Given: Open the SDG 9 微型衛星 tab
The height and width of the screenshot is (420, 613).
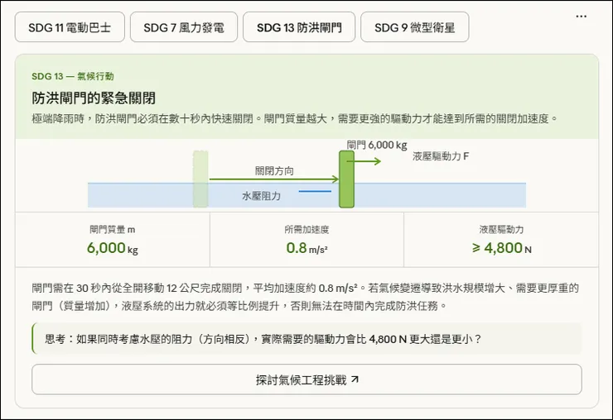Looking at the screenshot, I should click(x=415, y=27).
